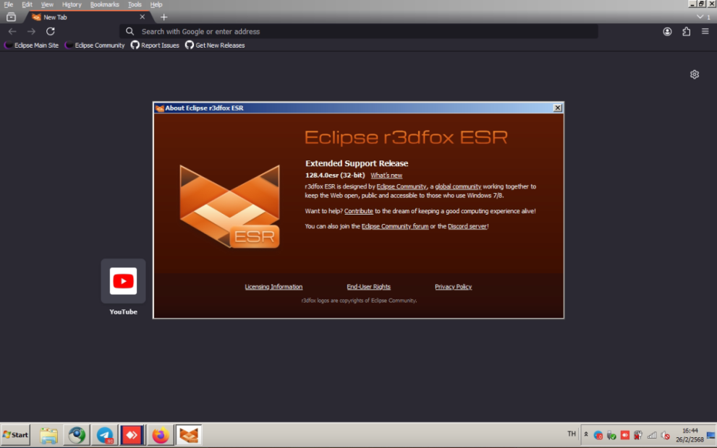
Task: Open Privacy Policy link
Action: click(453, 287)
